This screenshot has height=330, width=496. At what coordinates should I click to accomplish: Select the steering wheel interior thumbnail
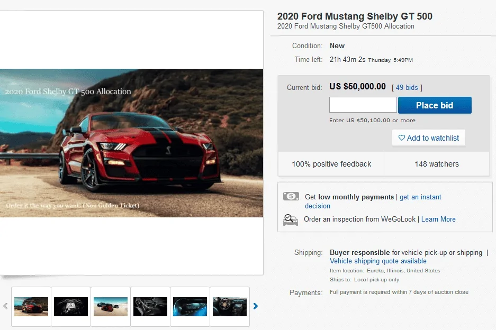[x=230, y=307]
